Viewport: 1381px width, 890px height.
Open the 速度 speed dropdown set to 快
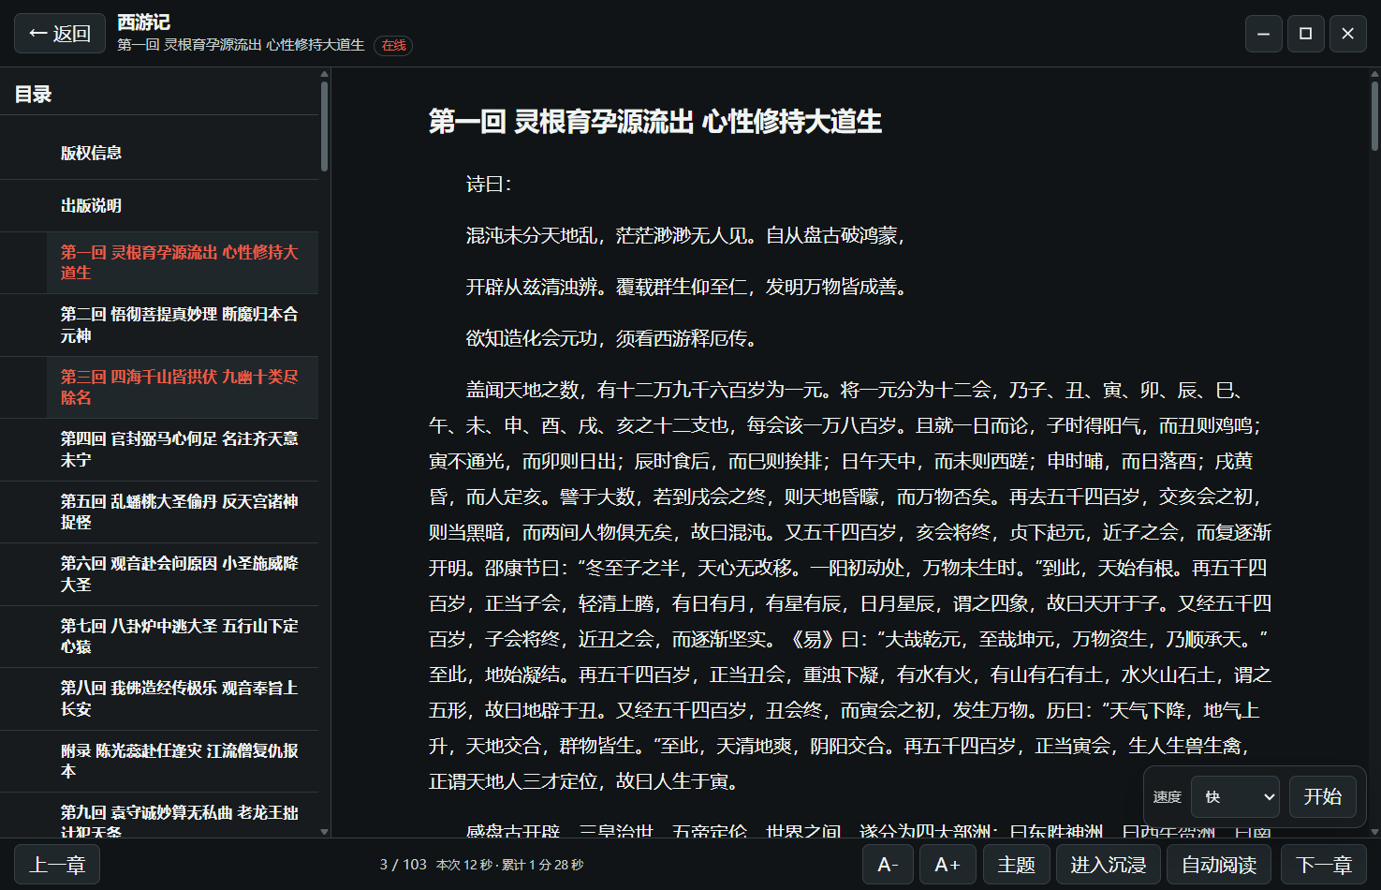coord(1235,797)
